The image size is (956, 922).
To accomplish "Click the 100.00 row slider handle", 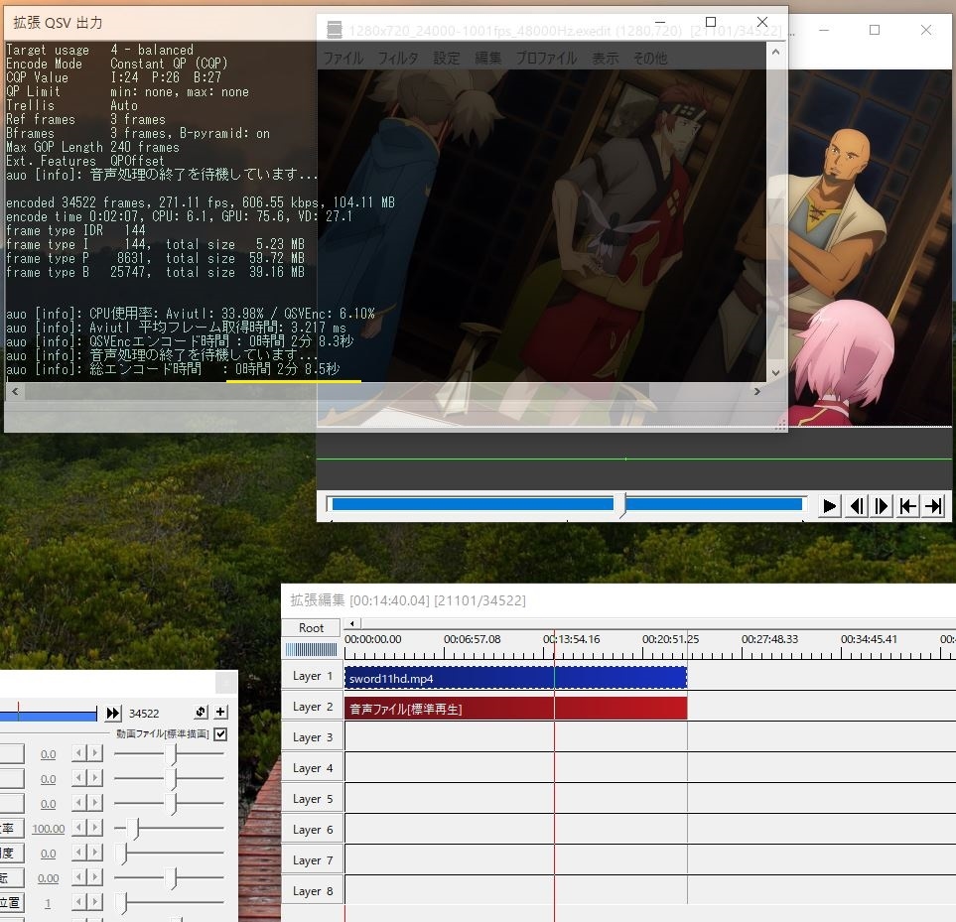I will tap(136, 829).
